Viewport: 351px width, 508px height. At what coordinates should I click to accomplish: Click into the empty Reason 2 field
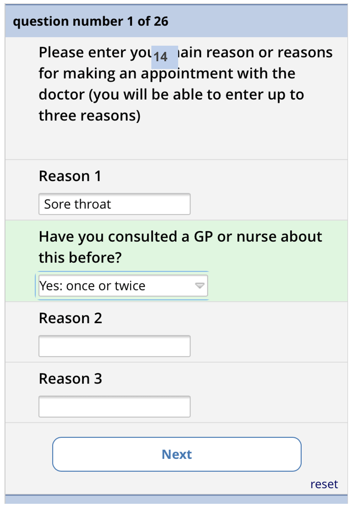tap(114, 346)
